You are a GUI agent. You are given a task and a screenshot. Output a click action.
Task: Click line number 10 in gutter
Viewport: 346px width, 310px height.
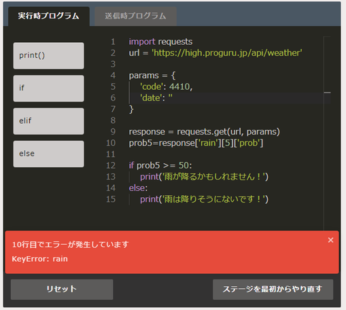coord(111,143)
